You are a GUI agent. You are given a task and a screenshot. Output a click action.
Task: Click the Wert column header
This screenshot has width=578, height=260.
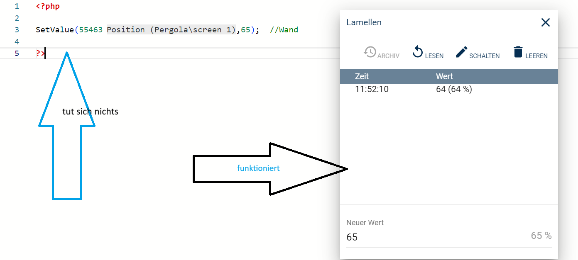click(x=444, y=76)
